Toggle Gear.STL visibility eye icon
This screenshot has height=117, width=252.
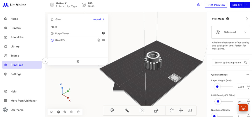tap(103, 40)
